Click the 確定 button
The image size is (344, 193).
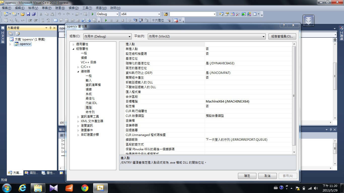pos(247,176)
